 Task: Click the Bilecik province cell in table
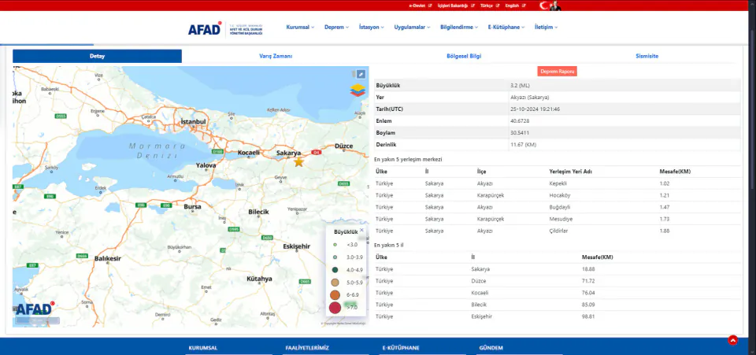tap(479, 305)
